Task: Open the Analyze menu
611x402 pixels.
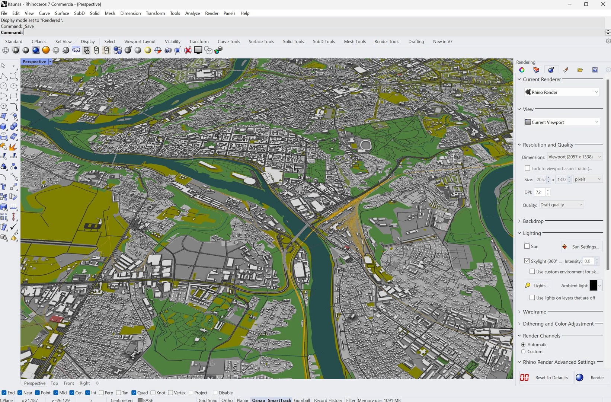Action: 192,13
